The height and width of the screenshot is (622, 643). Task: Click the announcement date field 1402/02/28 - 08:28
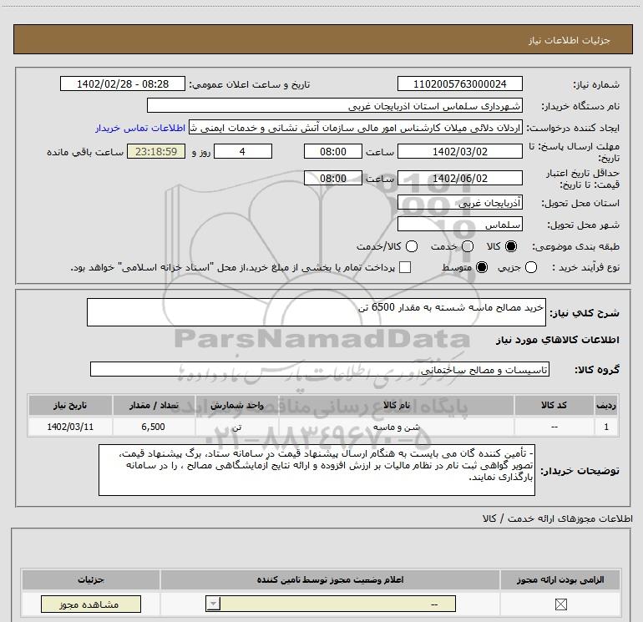pos(123,84)
